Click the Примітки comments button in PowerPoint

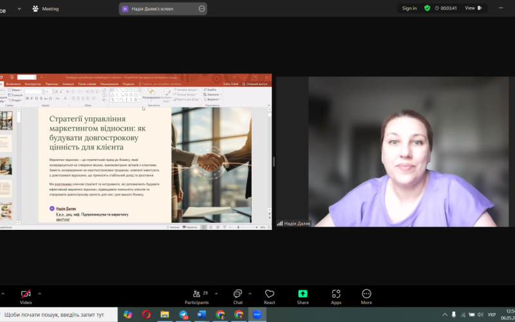click(190, 227)
